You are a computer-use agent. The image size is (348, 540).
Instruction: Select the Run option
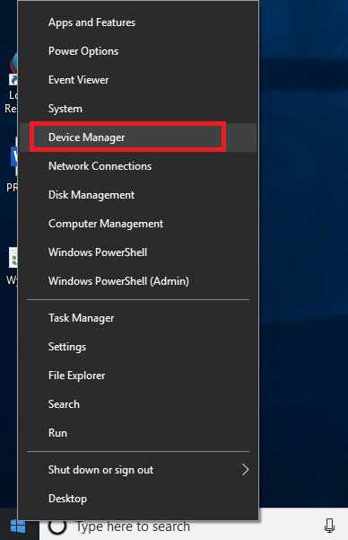coord(138,433)
